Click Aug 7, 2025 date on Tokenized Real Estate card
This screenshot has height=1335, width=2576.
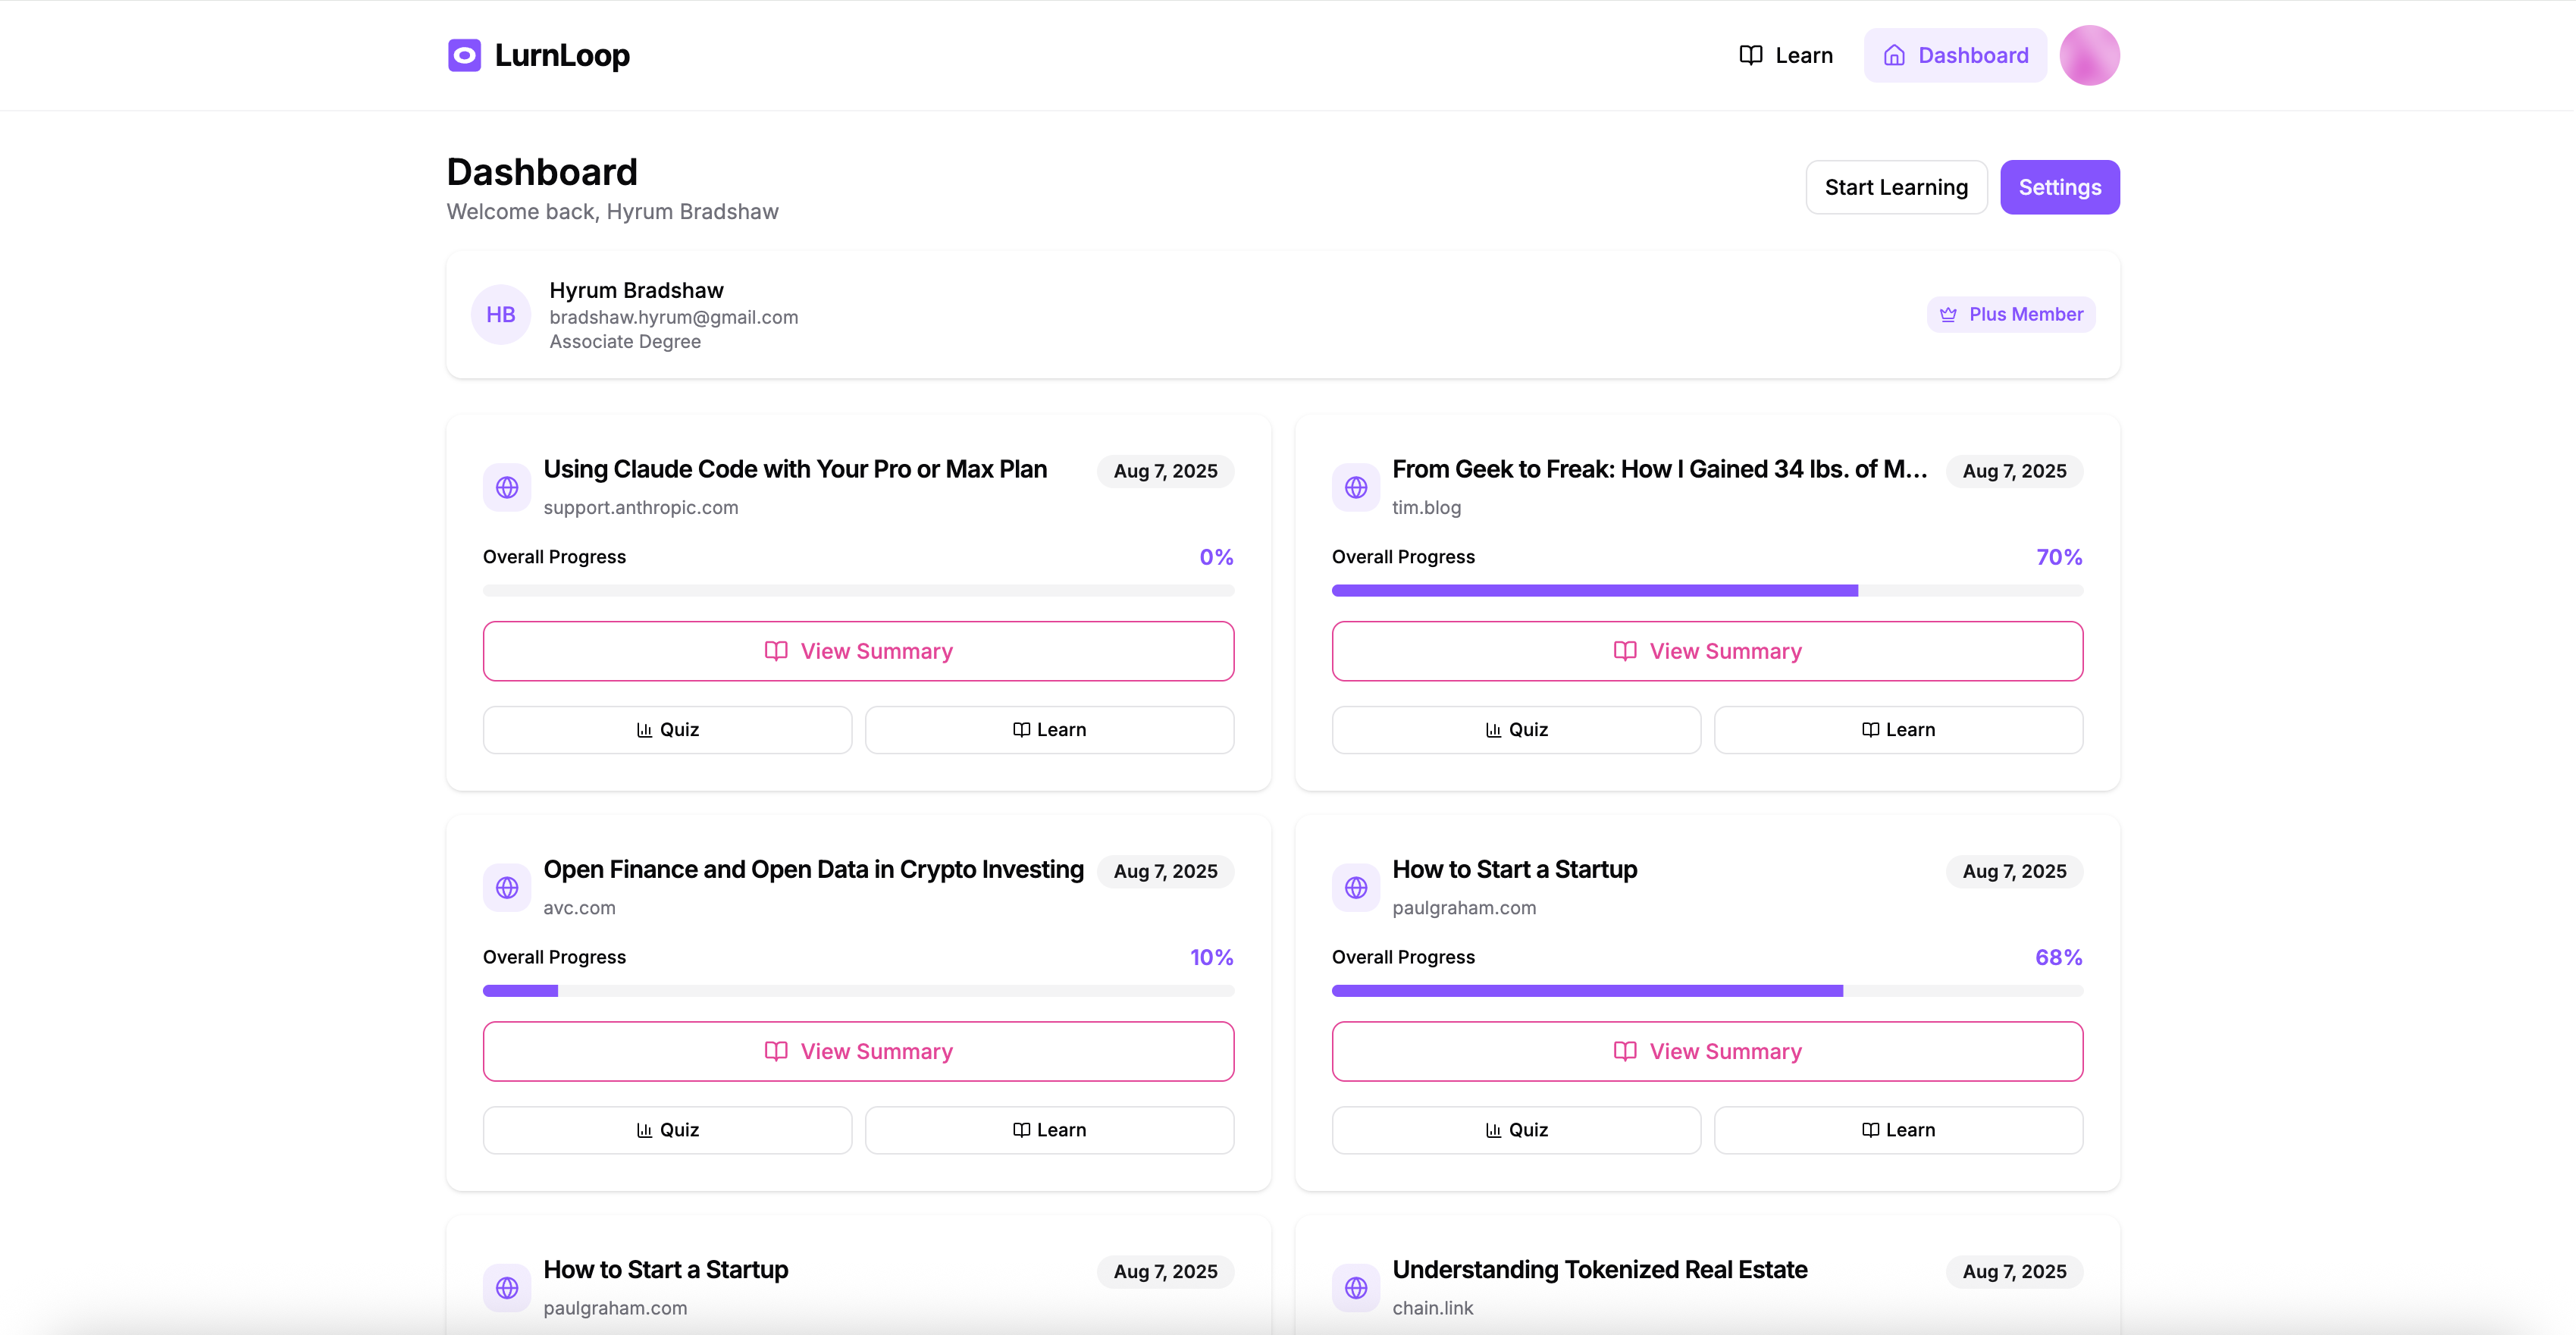tap(2014, 1271)
